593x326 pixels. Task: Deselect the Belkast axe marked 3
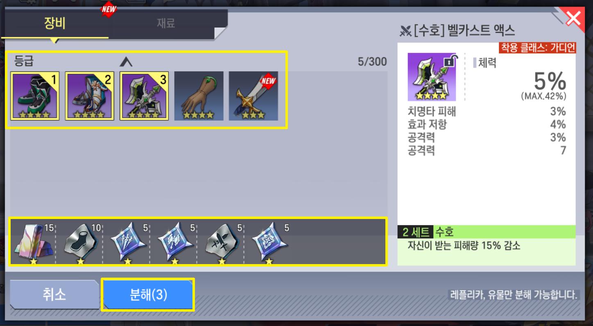pos(144,96)
